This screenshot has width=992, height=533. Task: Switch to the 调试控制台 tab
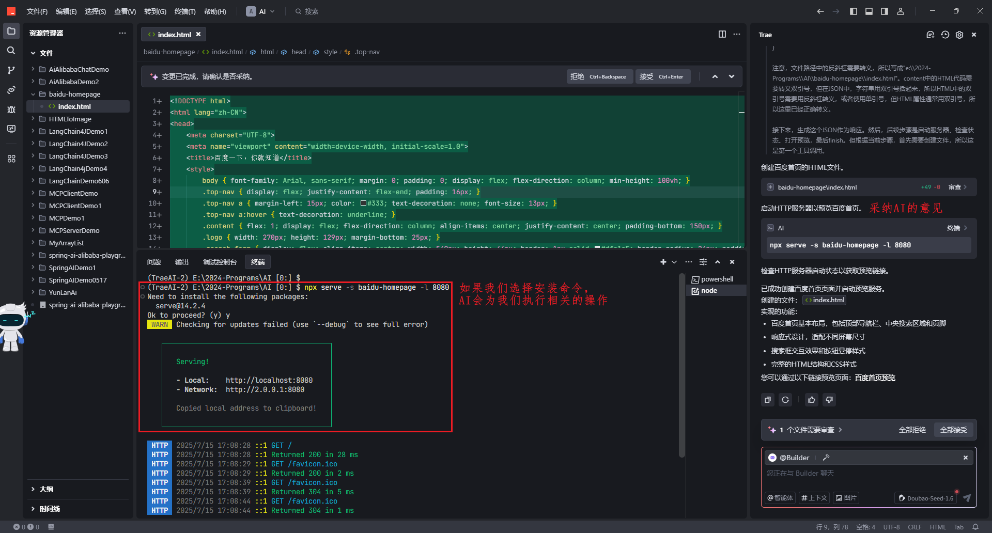pyautogui.click(x=220, y=262)
